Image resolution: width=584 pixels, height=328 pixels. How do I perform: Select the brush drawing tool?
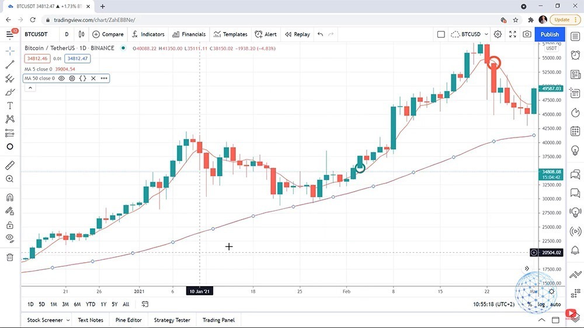pyautogui.click(x=10, y=92)
